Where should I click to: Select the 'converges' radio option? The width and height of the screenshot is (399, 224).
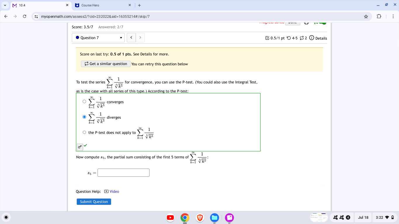(84, 101)
